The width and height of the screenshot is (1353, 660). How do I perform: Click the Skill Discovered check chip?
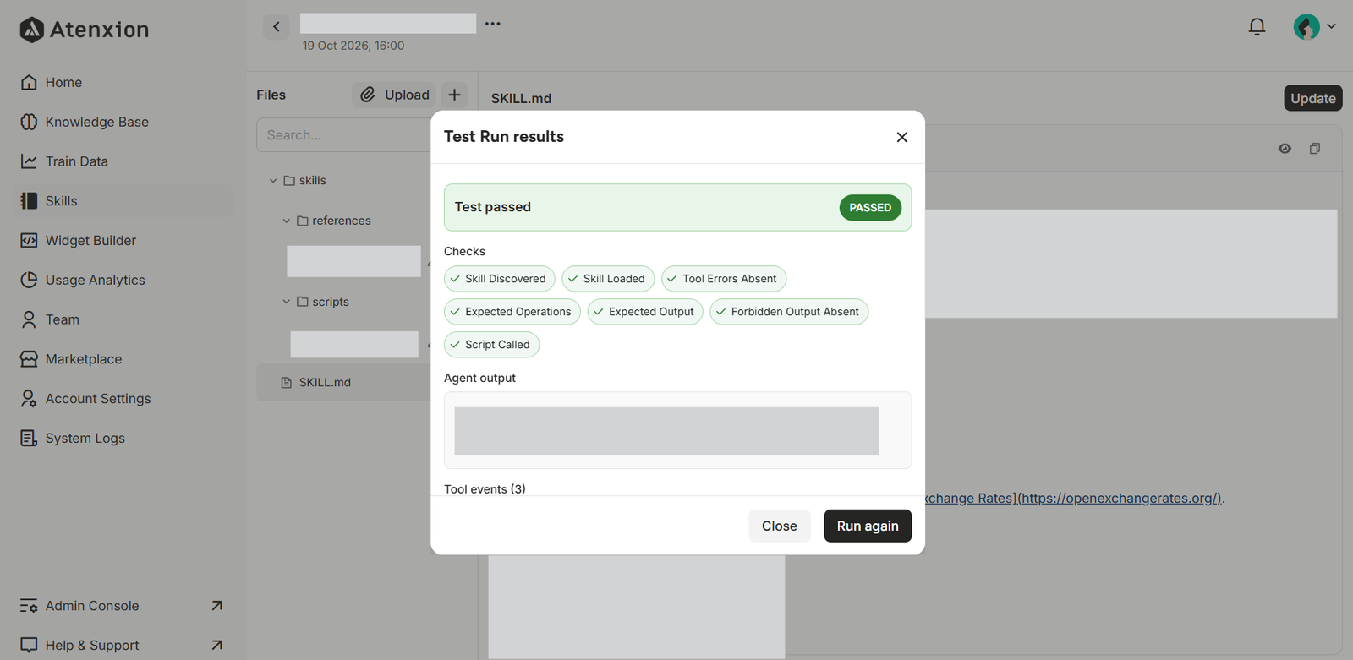tap(500, 279)
